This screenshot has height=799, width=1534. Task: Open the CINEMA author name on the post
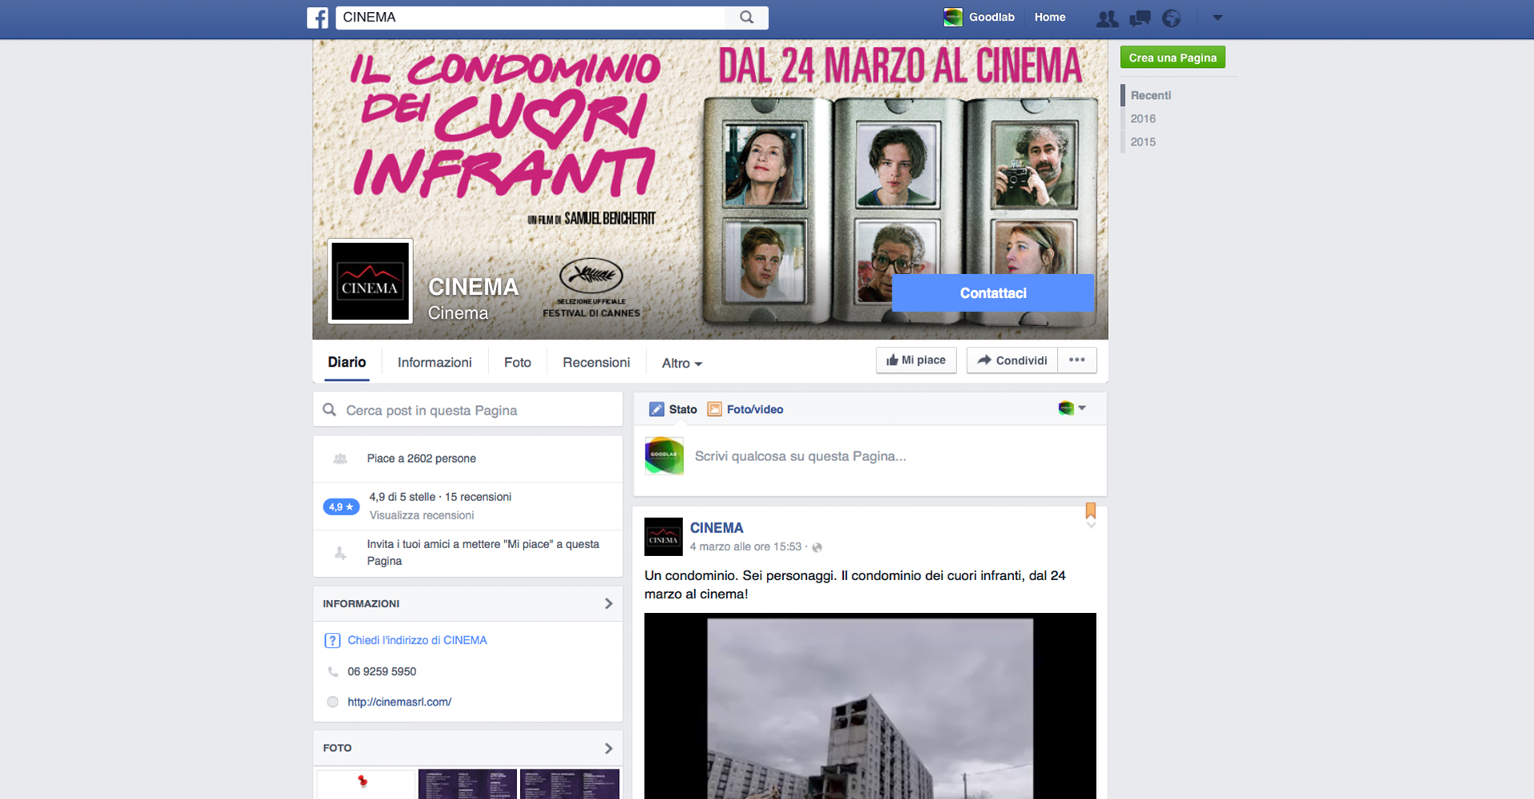click(x=717, y=528)
